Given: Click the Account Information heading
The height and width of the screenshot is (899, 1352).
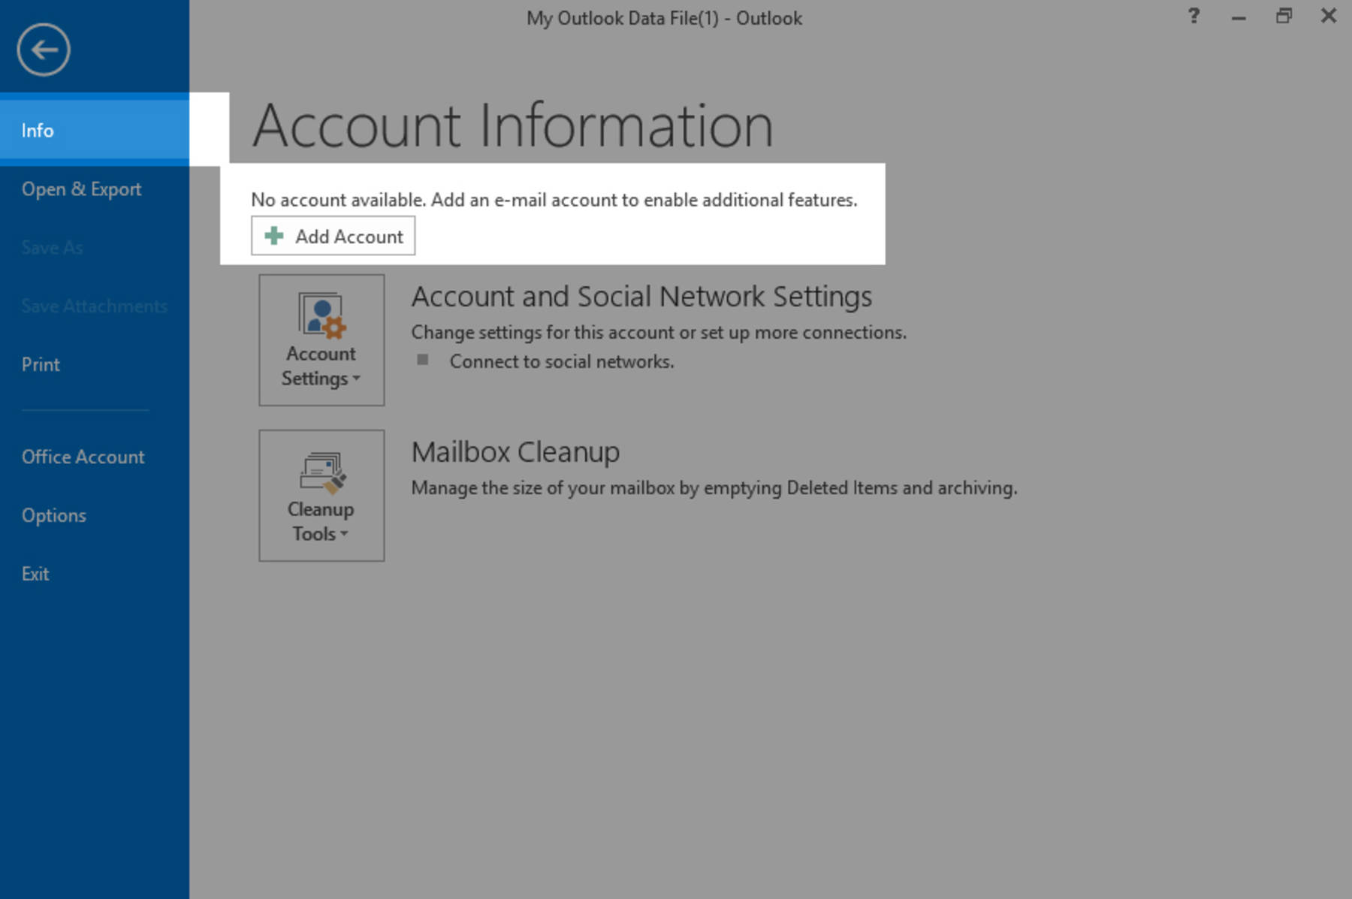Looking at the screenshot, I should click(x=513, y=125).
